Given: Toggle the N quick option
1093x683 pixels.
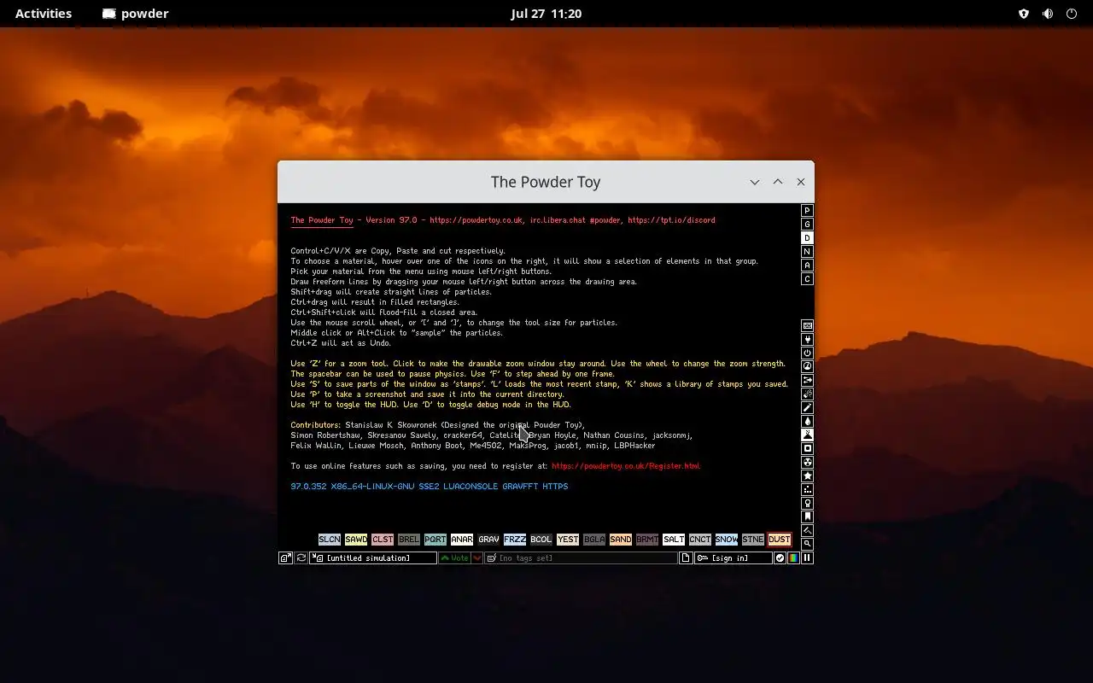Looking at the screenshot, I should [807, 251].
